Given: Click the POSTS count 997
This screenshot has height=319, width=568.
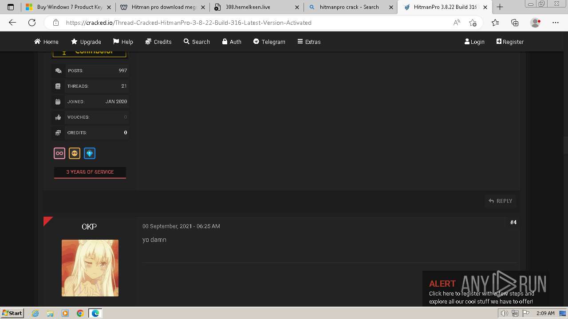Looking at the screenshot, I should click(123, 70).
